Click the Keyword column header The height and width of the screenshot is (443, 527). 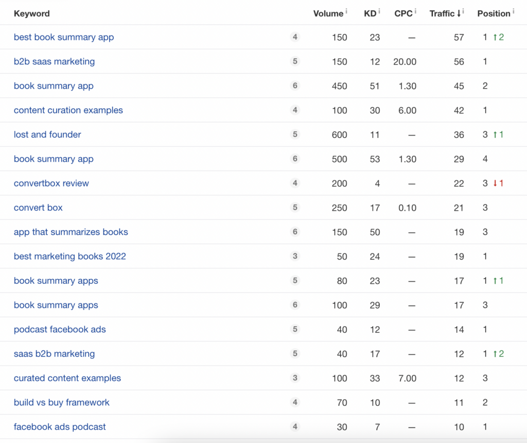pyautogui.click(x=32, y=14)
